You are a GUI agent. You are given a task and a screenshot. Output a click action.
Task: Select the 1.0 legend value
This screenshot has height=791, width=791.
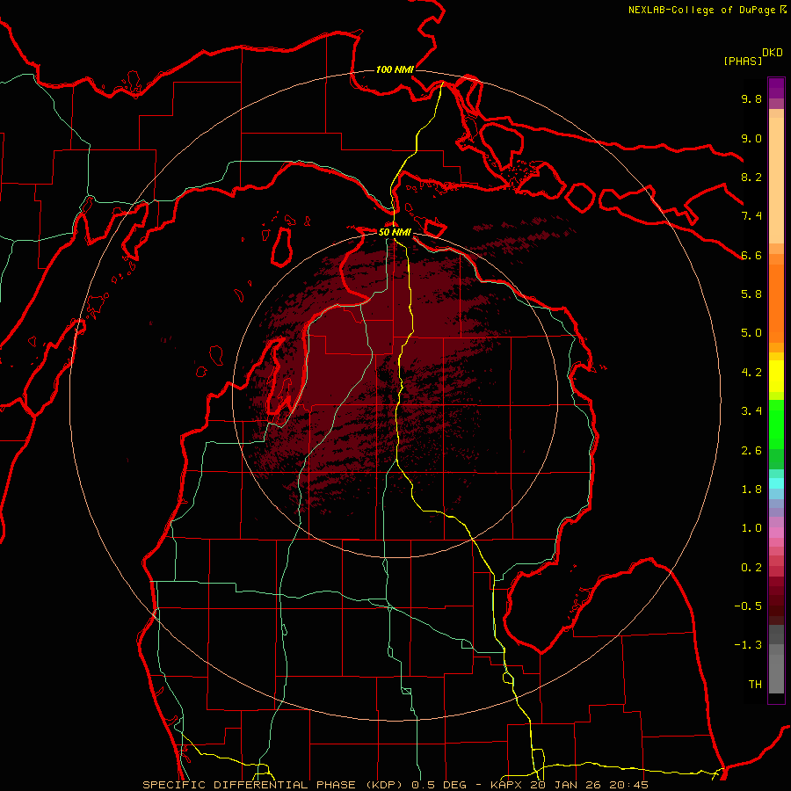pos(751,528)
